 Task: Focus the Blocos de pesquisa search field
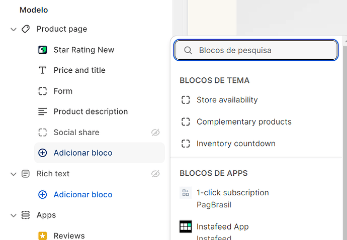262,50
